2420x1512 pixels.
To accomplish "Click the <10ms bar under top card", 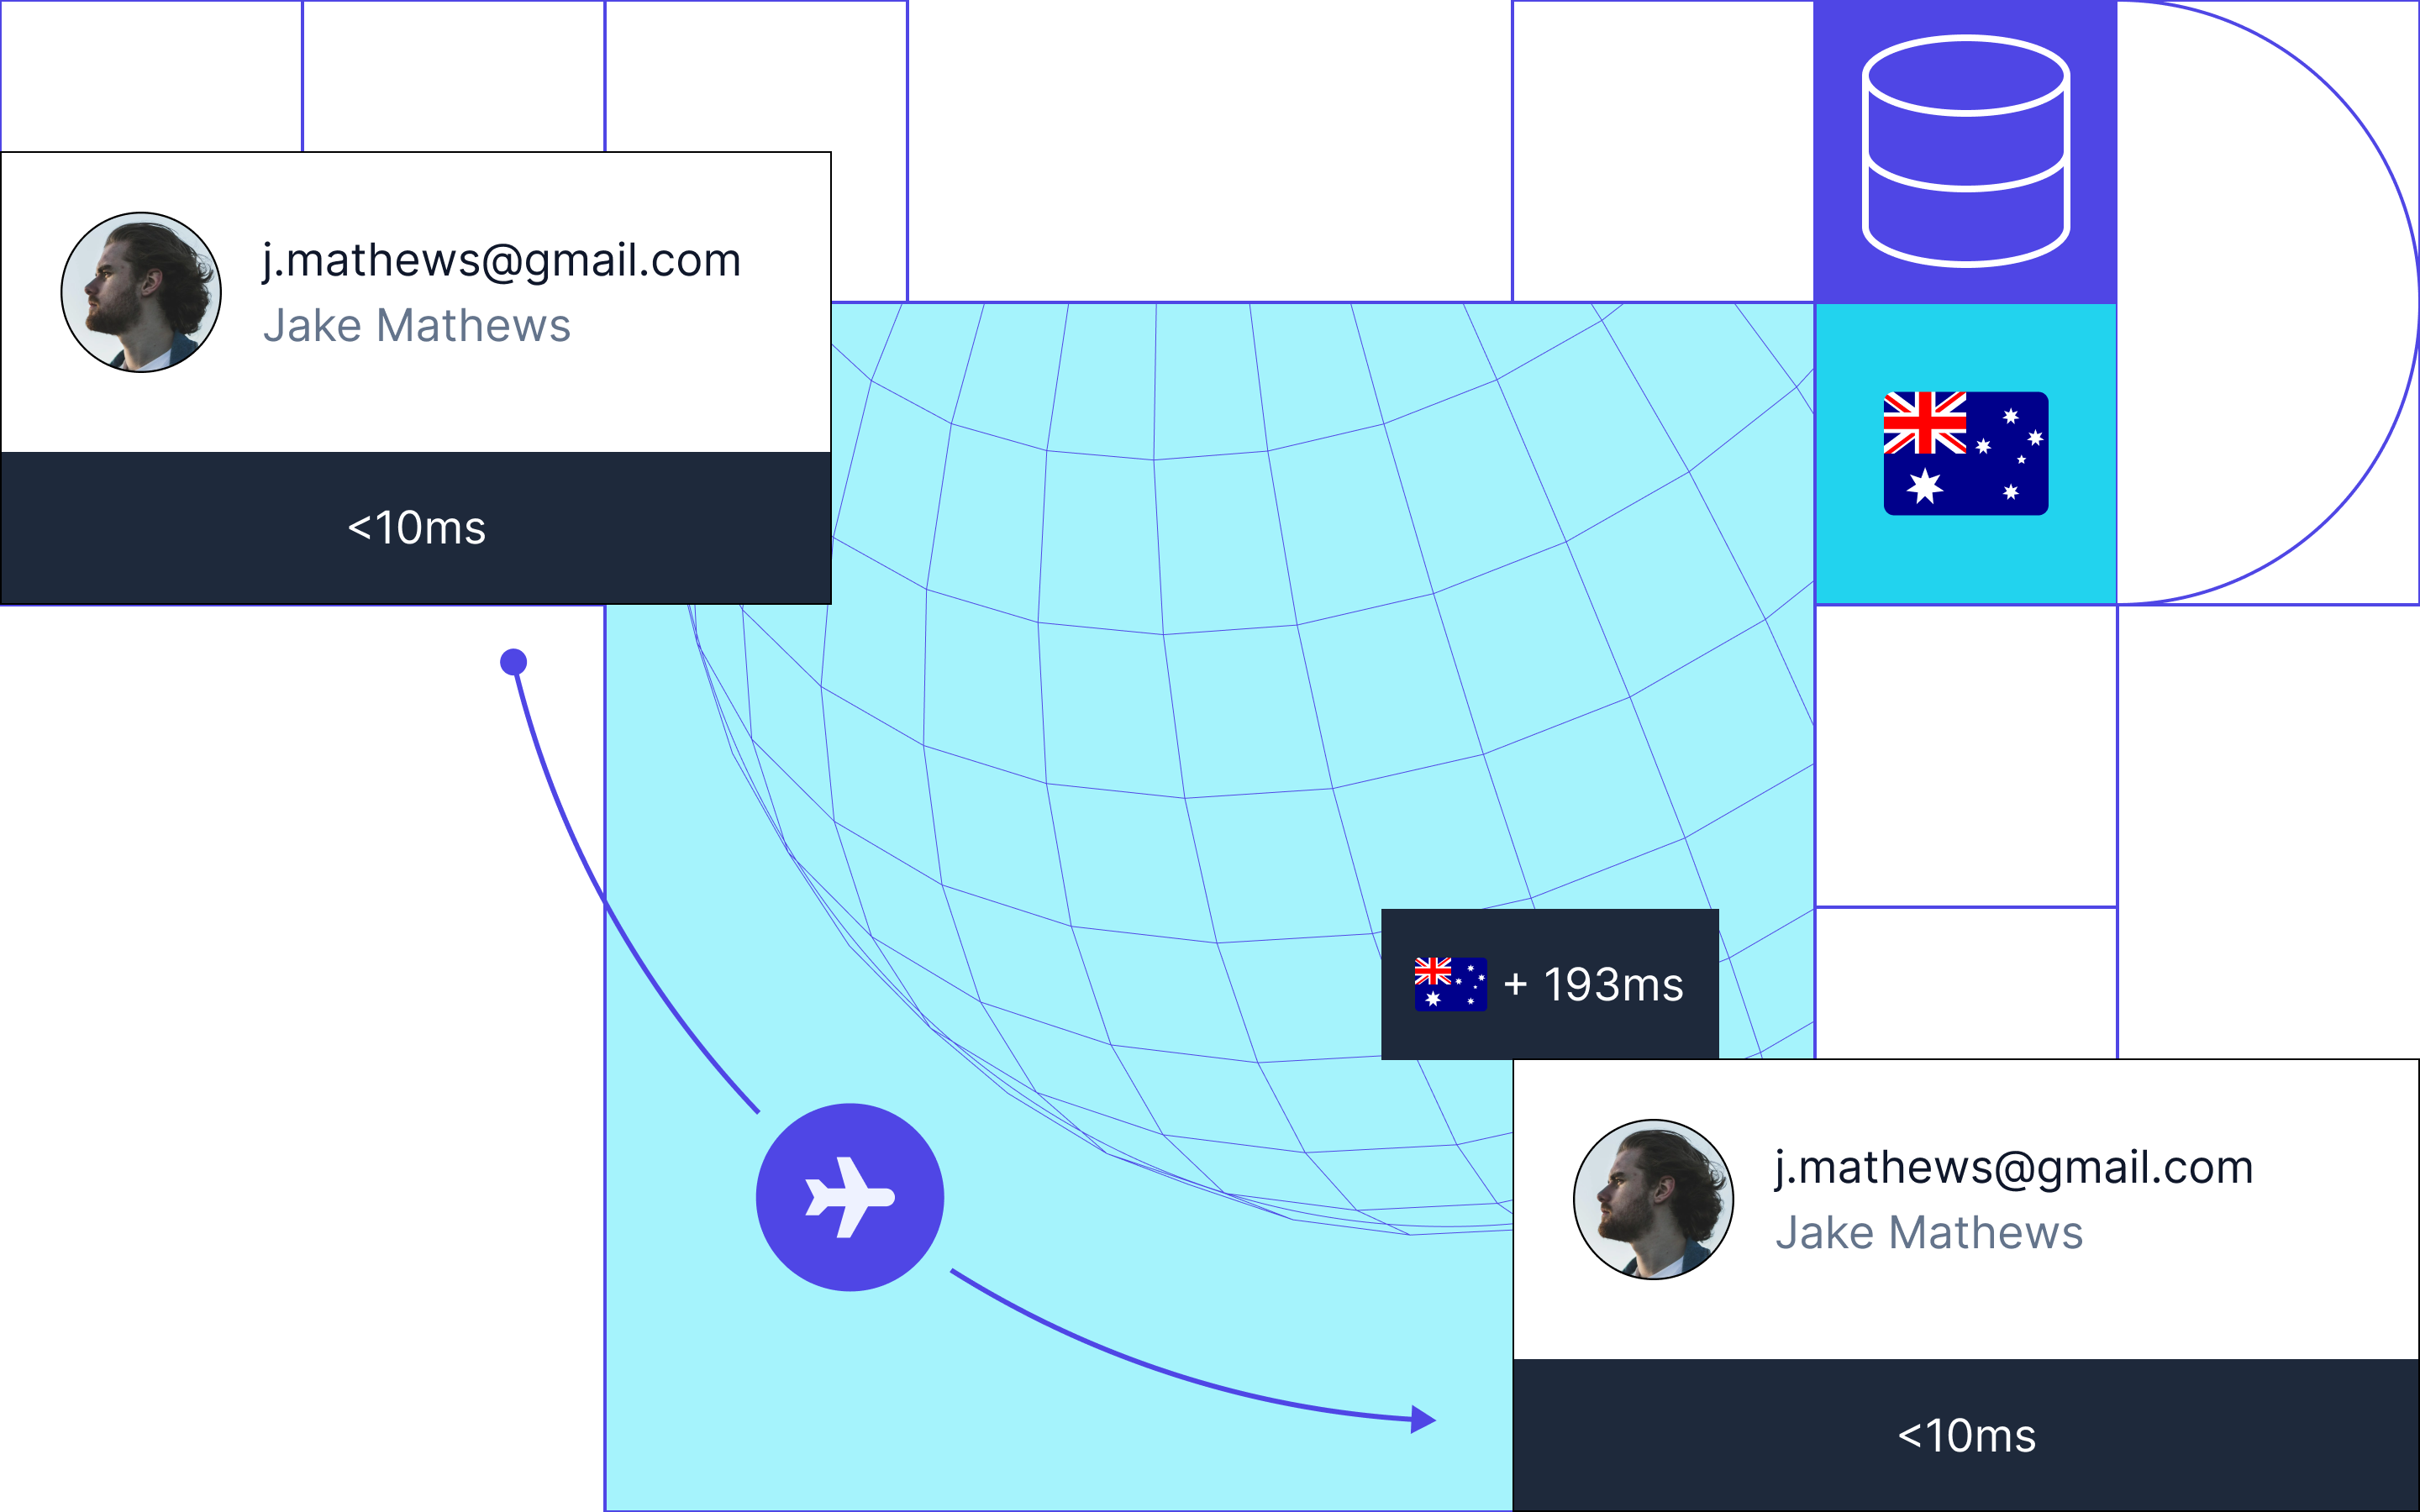I will (416, 528).
